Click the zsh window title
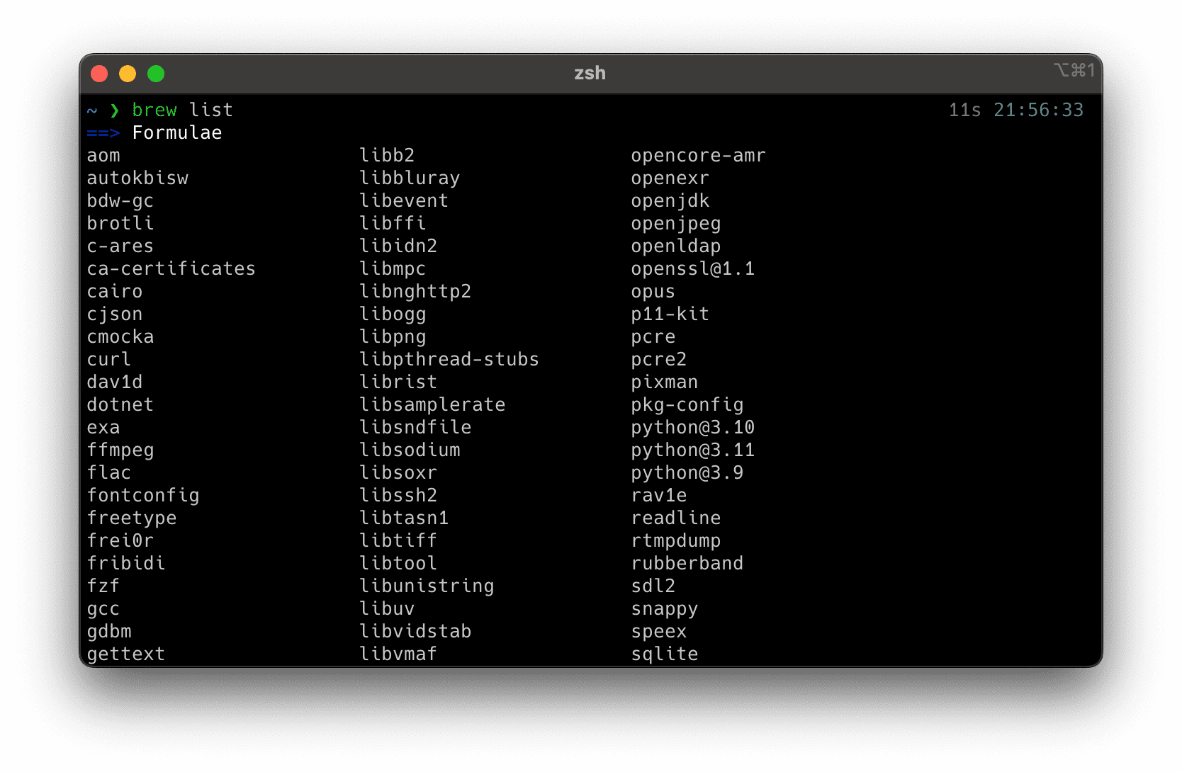Viewport: 1182px width, 772px height. 590,73
